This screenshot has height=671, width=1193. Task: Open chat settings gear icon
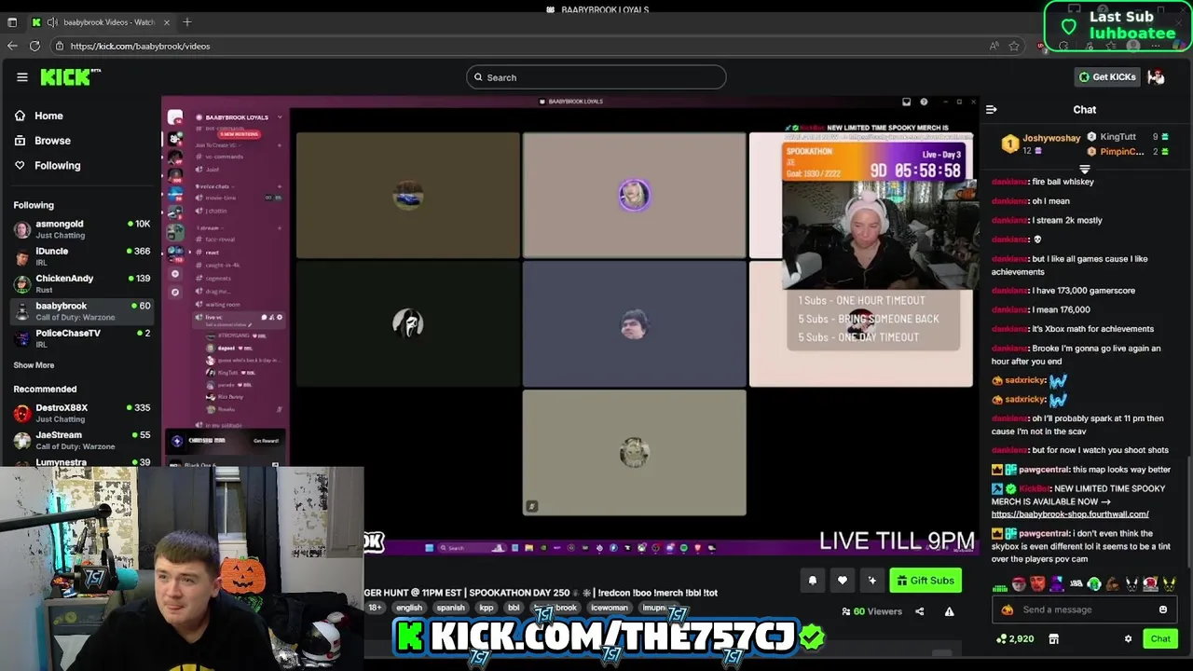(x=1128, y=639)
